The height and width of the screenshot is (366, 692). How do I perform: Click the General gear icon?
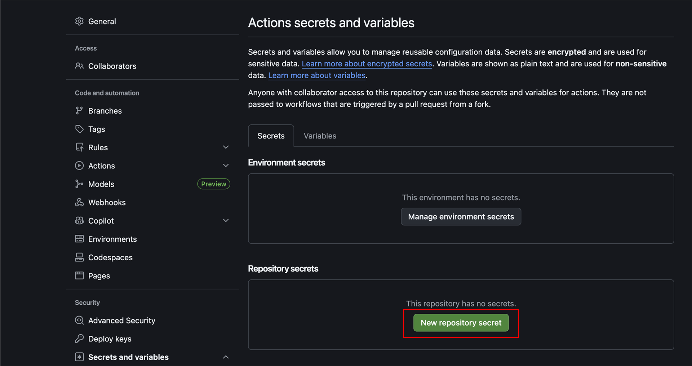pyautogui.click(x=79, y=21)
